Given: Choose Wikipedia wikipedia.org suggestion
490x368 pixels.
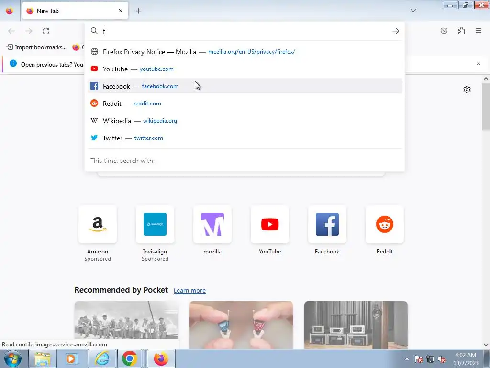Looking at the screenshot, I should click(x=245, y=120).
